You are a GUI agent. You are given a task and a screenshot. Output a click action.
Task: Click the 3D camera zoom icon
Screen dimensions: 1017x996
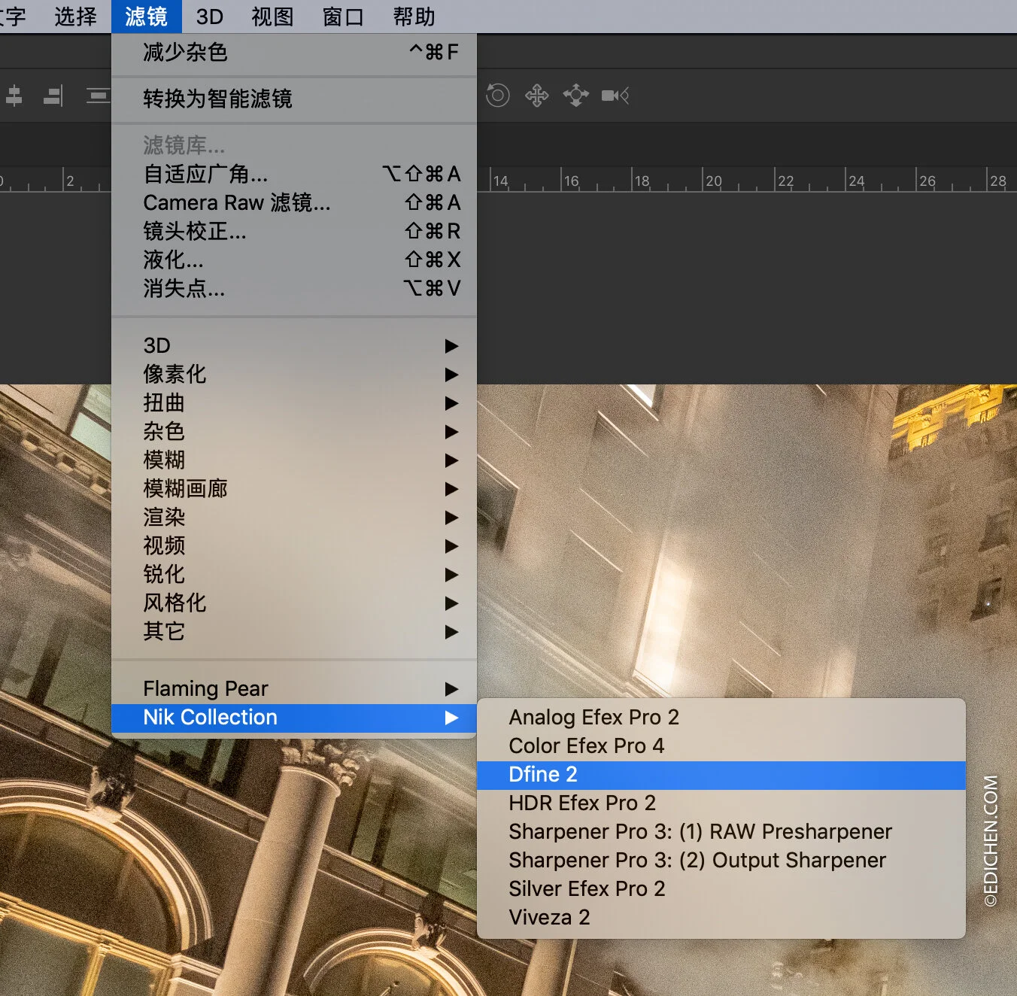(x=615, y=96)
